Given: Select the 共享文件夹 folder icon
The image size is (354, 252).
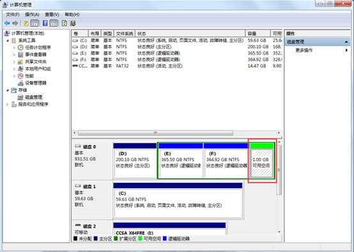Looking at the screenshot, I should [20, 61].
